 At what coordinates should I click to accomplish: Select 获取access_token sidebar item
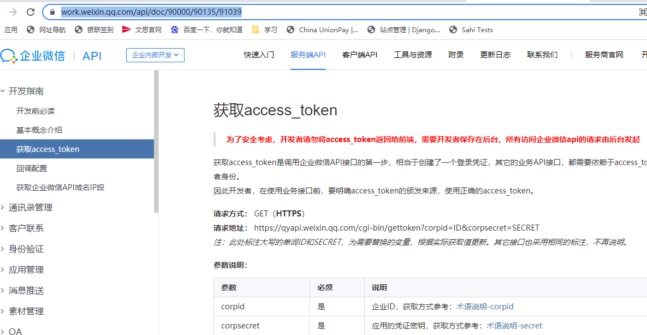[77, 149]
